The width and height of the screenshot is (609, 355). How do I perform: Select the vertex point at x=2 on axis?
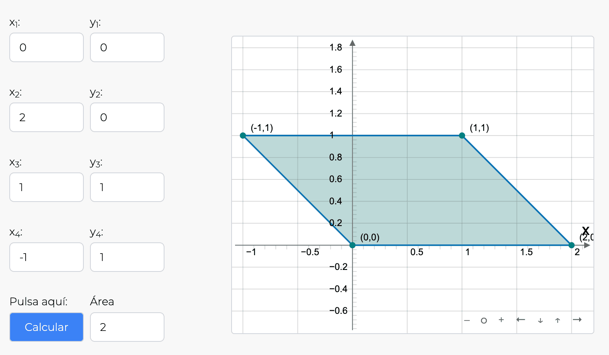click(571, 245)
